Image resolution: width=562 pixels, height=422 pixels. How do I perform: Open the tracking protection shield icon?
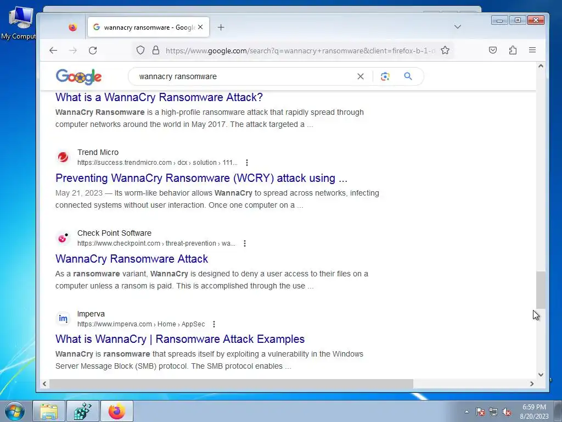[140, 50]
